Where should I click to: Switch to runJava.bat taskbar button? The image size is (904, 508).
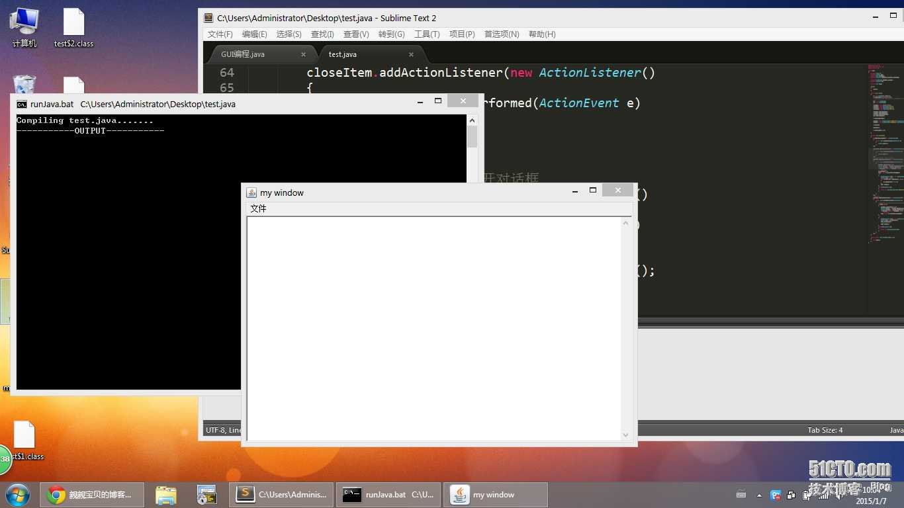click(x=388, y=495)
